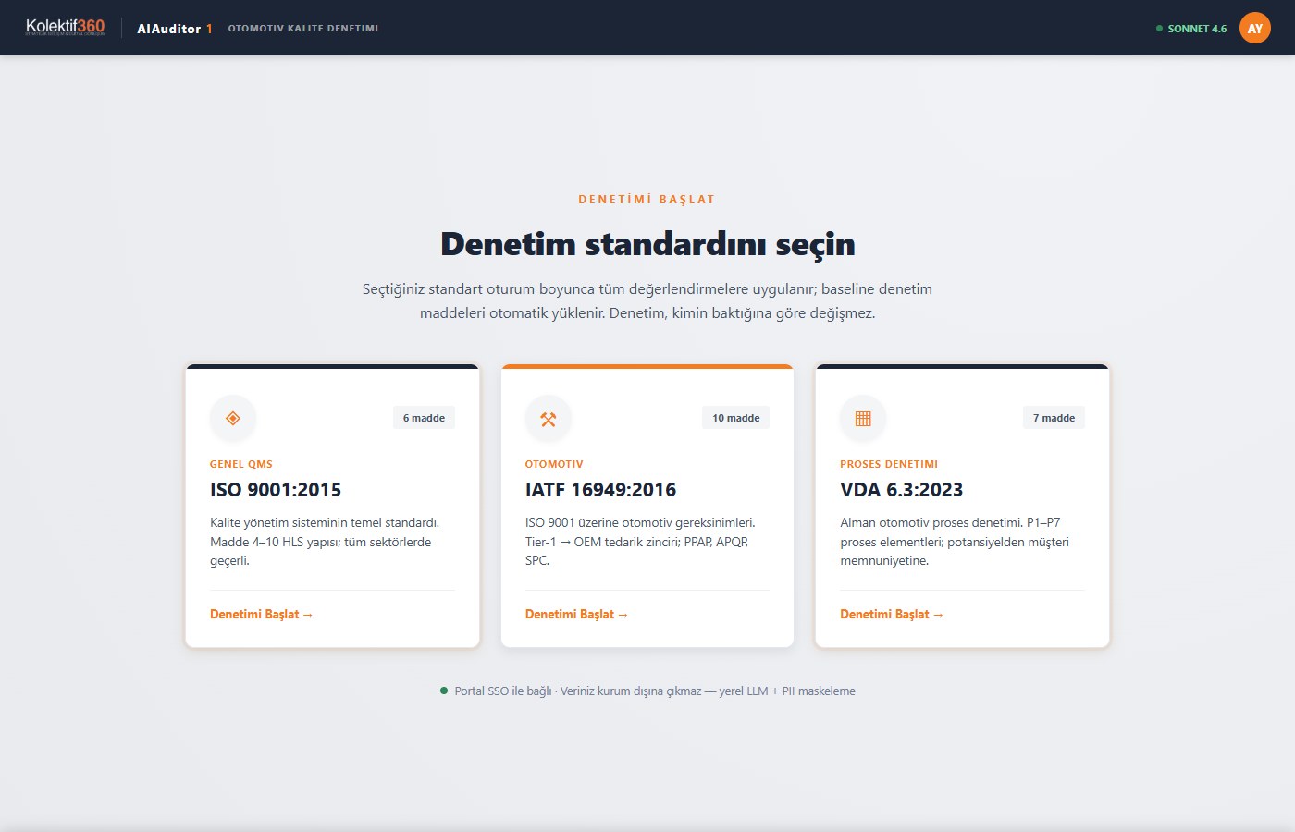The height and width of the screenshot is (832, 1295).
Task: Click the Denetim standardını seçin headline
Action: coord(647,244)
